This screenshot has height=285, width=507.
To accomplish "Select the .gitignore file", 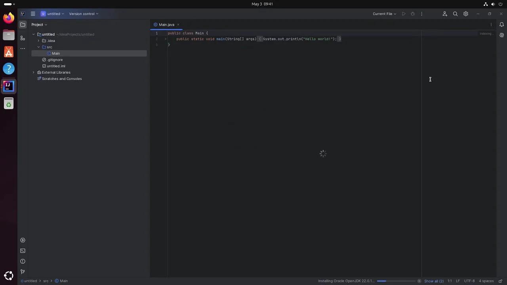I will pos(55,60).
